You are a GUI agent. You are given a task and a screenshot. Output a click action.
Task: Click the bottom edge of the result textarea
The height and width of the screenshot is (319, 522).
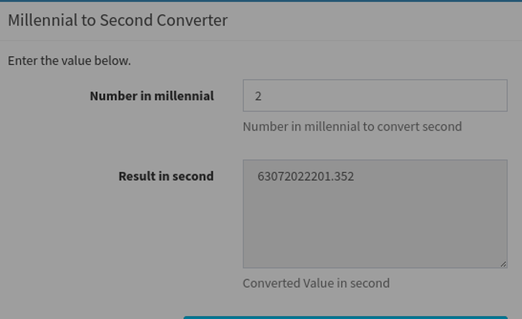tap(373, 268)
